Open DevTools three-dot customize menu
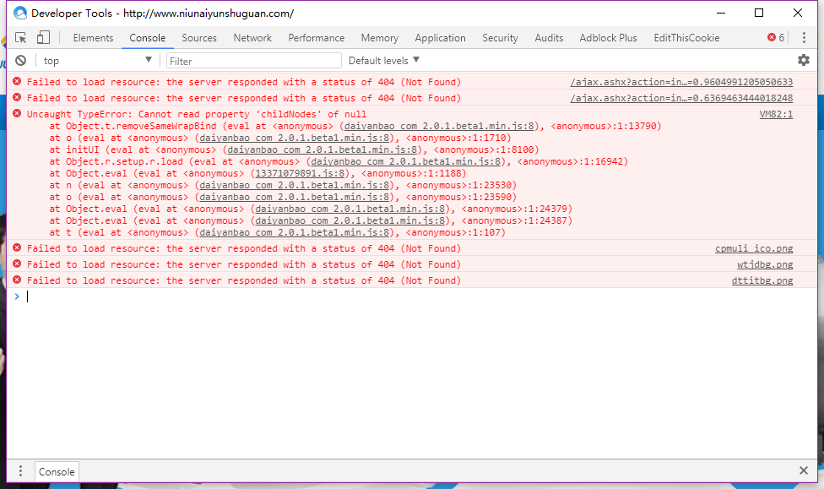 click(x=804, y=38)
